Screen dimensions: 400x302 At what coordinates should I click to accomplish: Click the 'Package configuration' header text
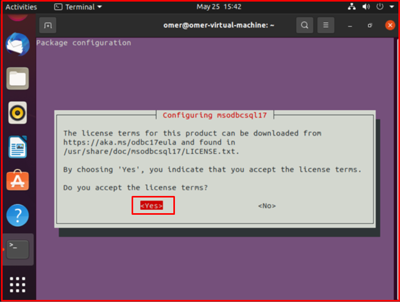(x=84, y=43)
